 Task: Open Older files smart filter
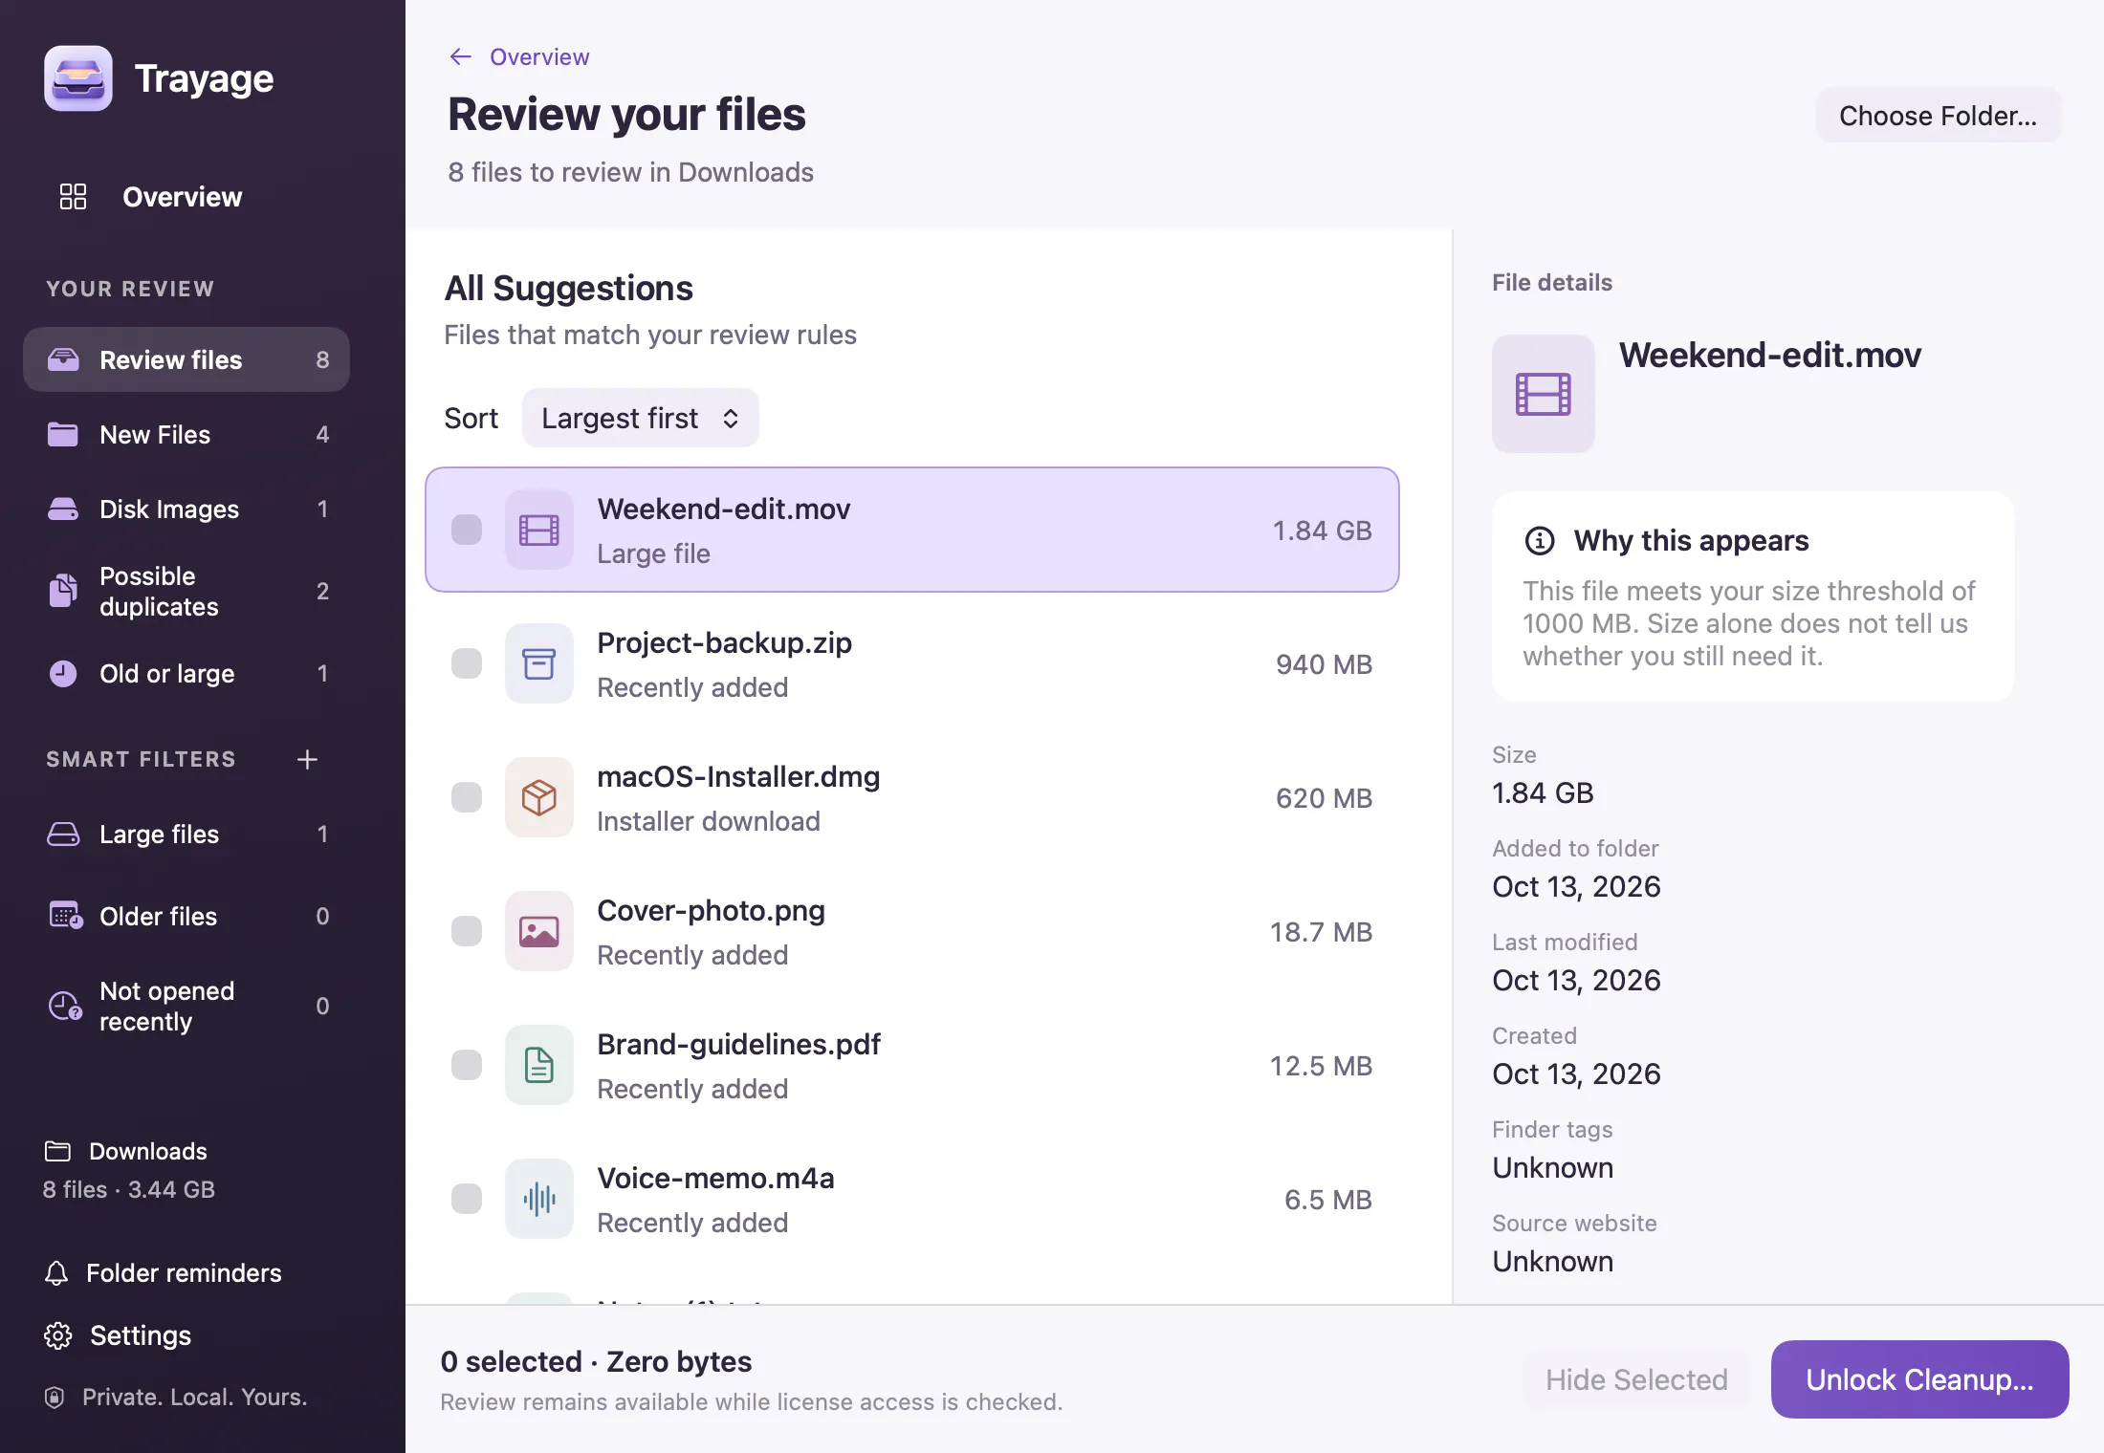(186, 916)
